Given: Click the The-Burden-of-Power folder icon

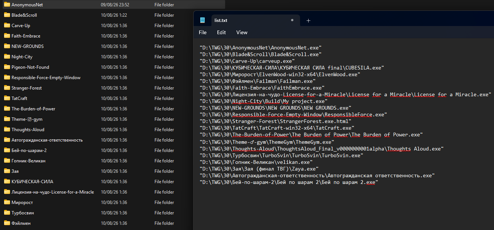Looking at the screenshot, I should point(7,109).
